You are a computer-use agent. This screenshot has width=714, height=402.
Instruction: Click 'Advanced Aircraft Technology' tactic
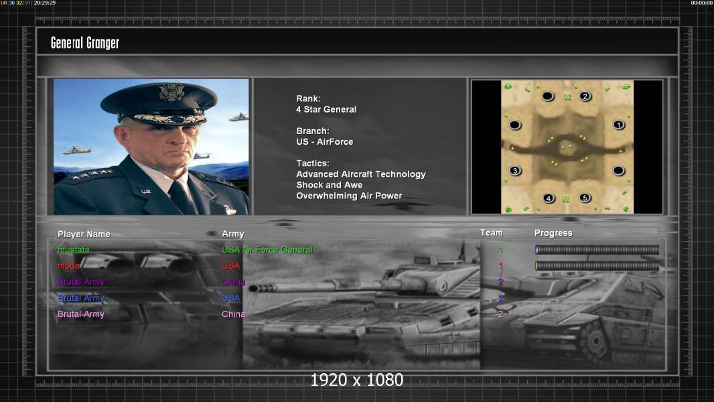pos(361,174)
